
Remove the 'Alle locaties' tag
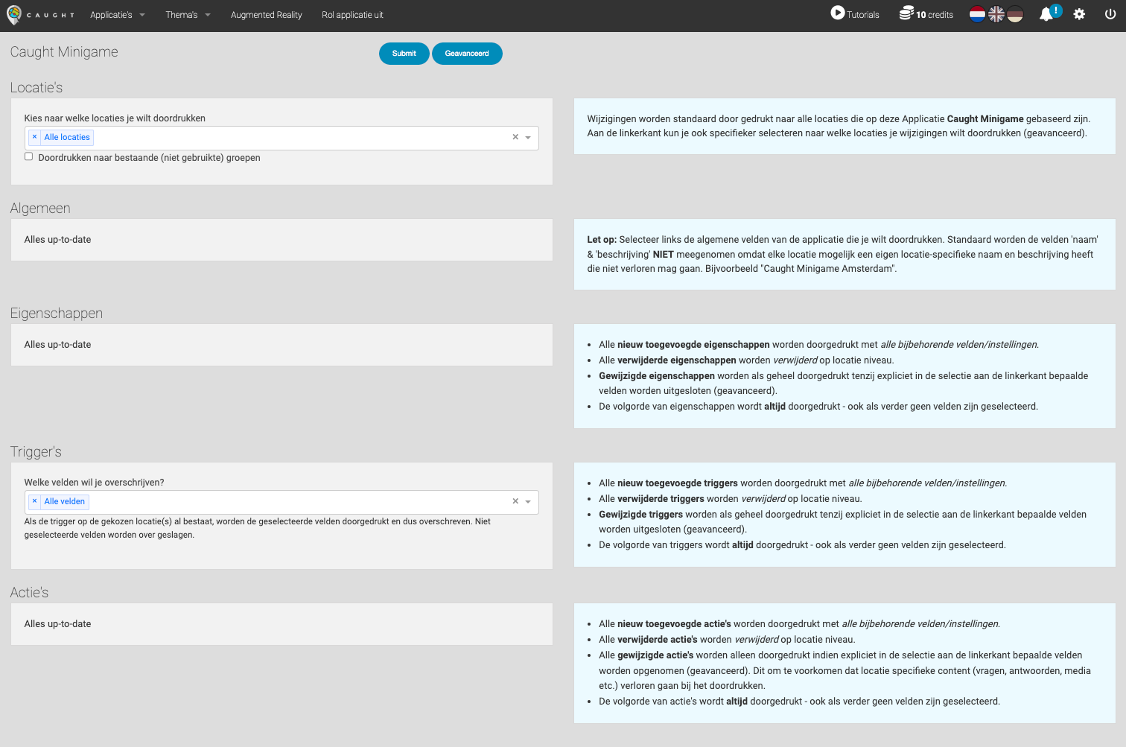[34, 137]
